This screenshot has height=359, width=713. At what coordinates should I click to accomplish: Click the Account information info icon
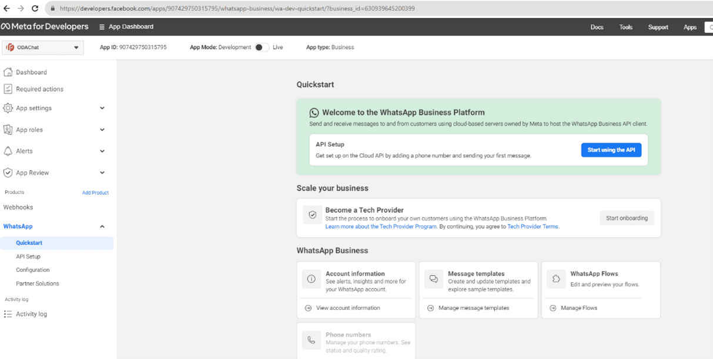click(312, 279)
